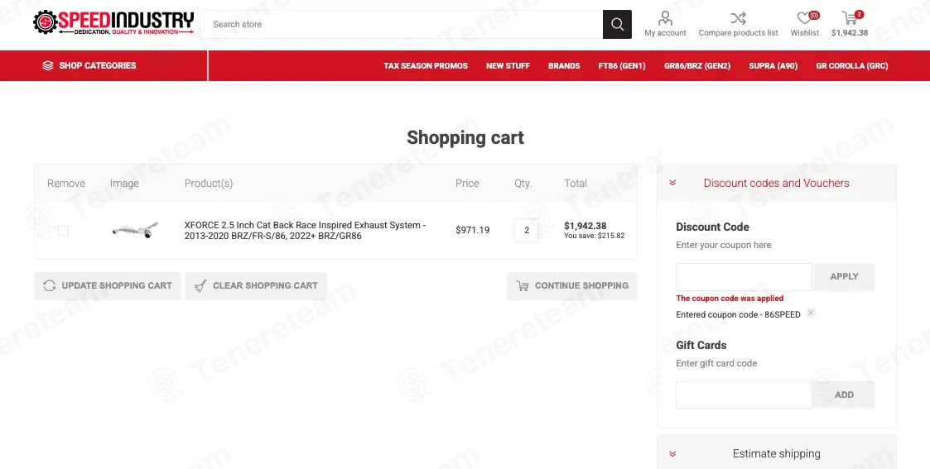Click Clear Shopping Cart button
Screen dimensions: 930x469
pyautogui.click(x=256, y=285)
